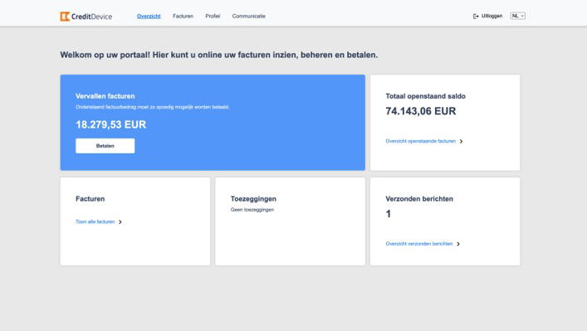
Task: Click the arrow beside Overzicht openstaande facturen
Action: pos(462,141)
